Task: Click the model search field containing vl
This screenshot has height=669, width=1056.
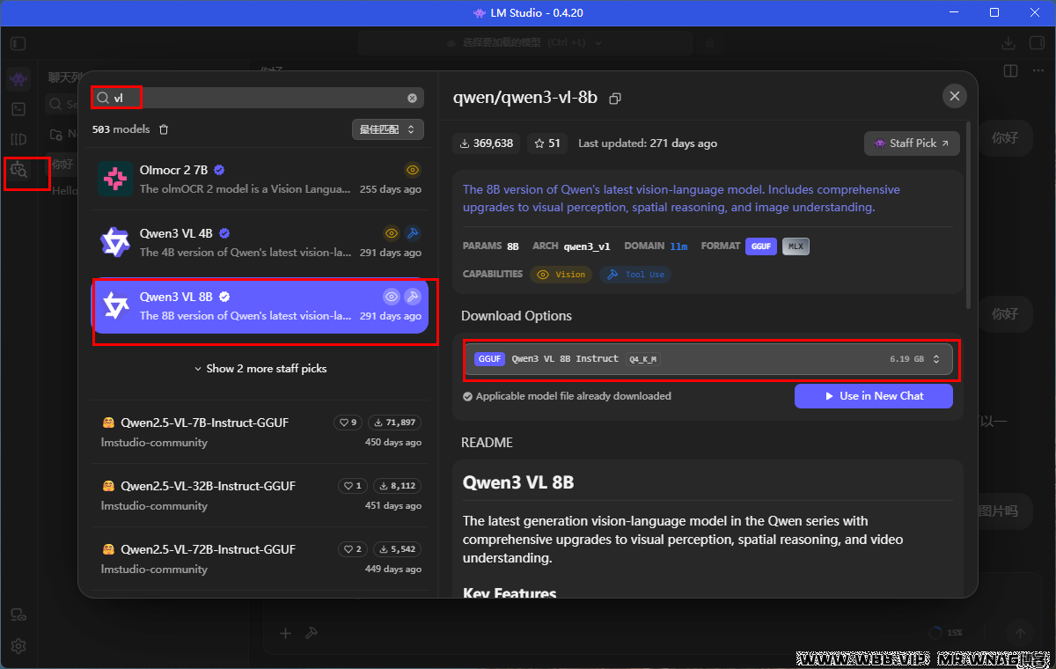Action: pyautogui.click(x=258, y=99)
